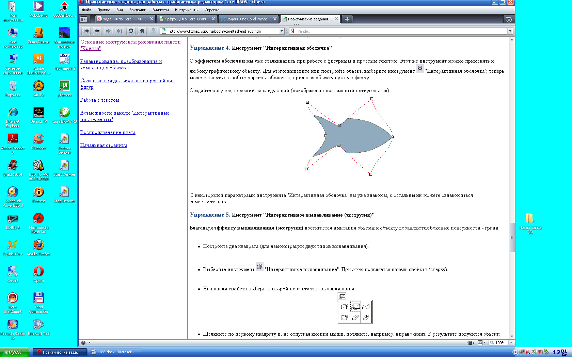Select the Mozilla Firefox desktop icon
This screenshot has height=357, width=572.
38,248
